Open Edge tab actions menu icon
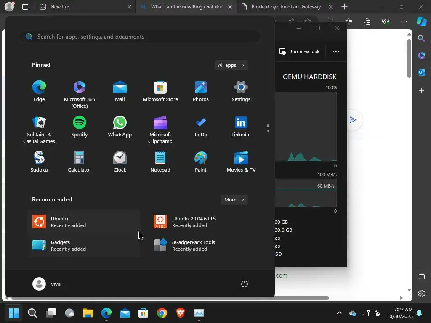431x323 pixels. (25, 7)
